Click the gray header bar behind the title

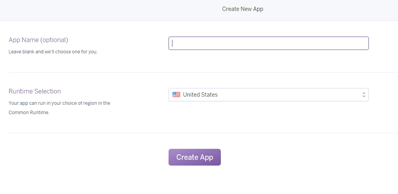(101, 10)
